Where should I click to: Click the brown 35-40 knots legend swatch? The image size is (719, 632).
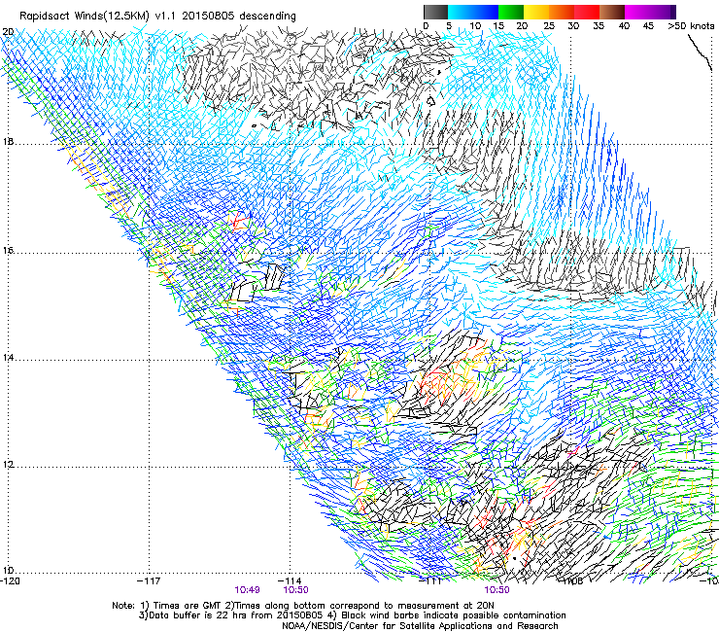pos(612,12)
